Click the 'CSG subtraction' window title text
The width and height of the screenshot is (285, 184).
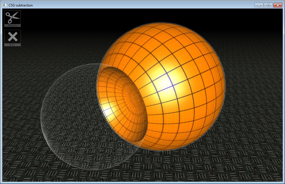coord(20,5)
